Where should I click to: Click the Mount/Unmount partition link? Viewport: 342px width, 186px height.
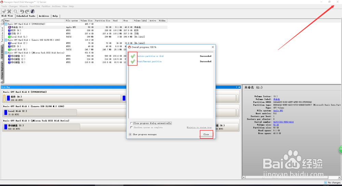[149, 62]
